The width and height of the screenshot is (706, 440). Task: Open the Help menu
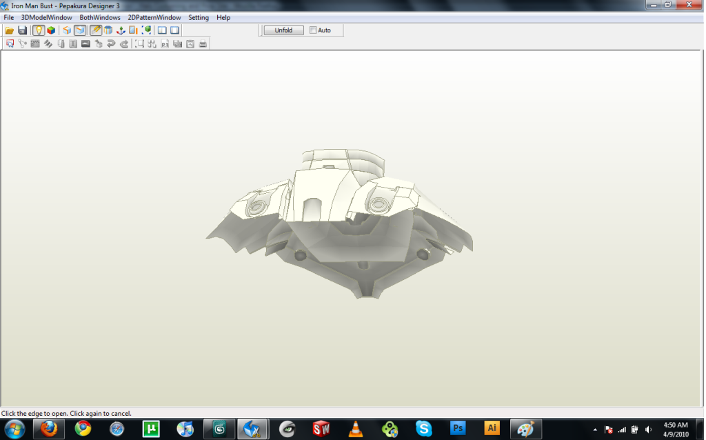click(x=223, y=17)
